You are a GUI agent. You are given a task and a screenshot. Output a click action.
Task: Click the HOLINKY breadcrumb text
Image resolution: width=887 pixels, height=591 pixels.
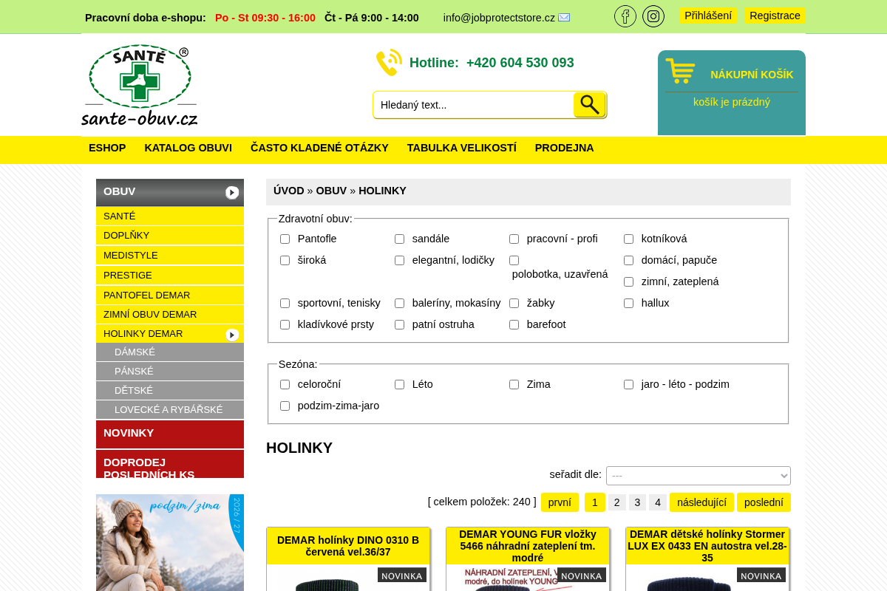(382, 191)
